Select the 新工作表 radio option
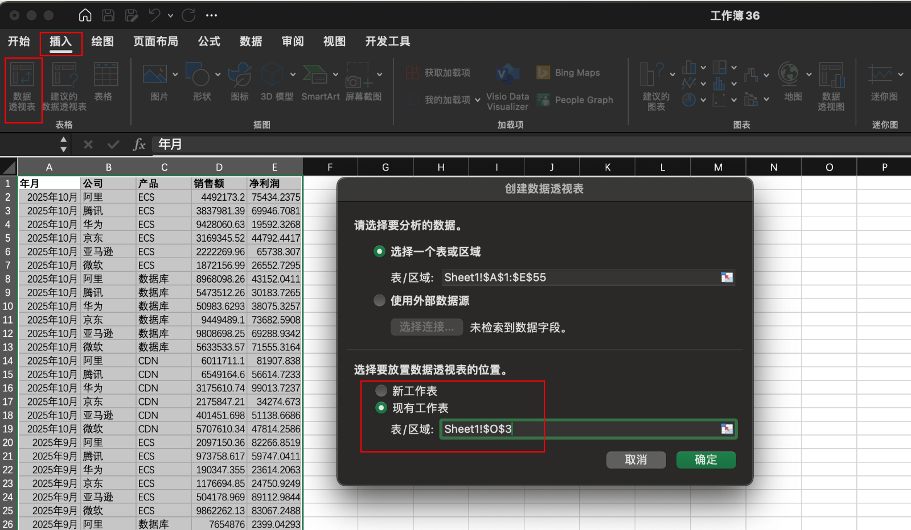 381,391
